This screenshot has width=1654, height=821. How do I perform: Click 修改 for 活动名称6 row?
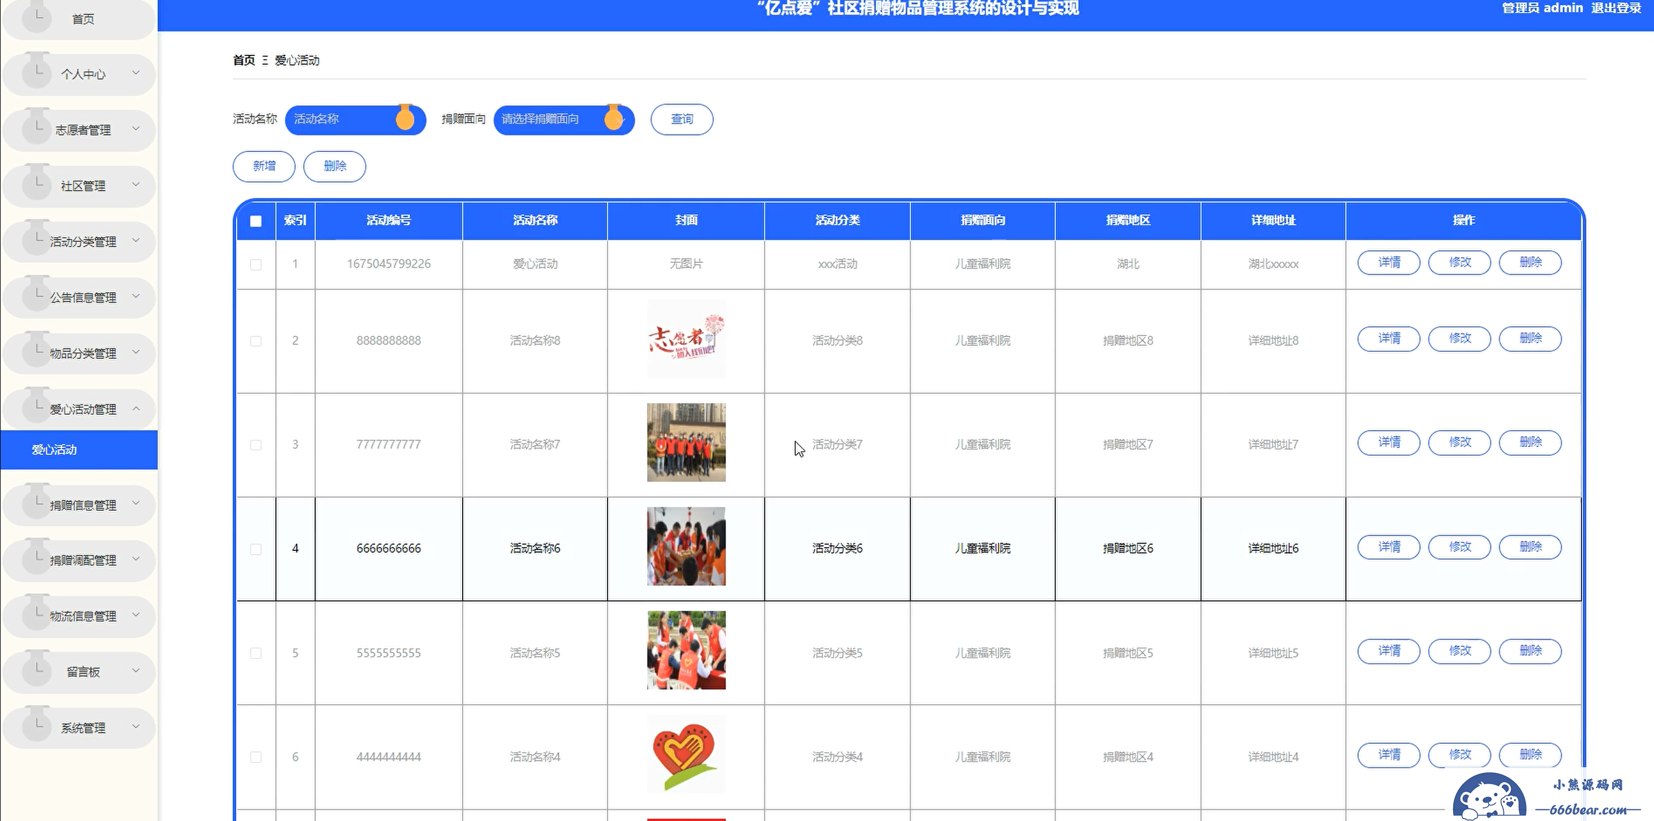(x=1459, y=548)
